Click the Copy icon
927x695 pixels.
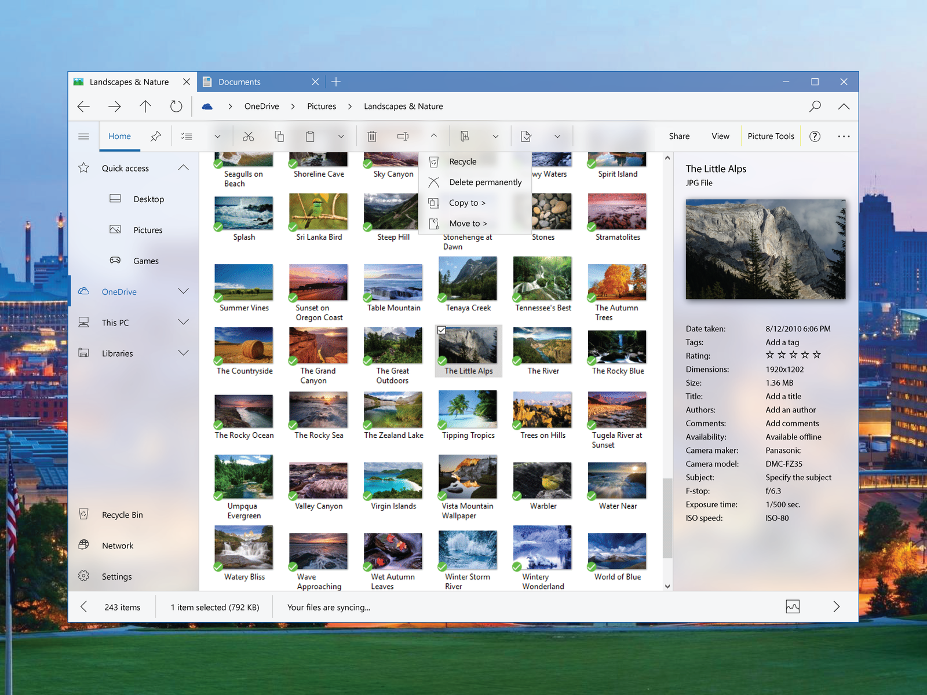[x=279, y=136]
